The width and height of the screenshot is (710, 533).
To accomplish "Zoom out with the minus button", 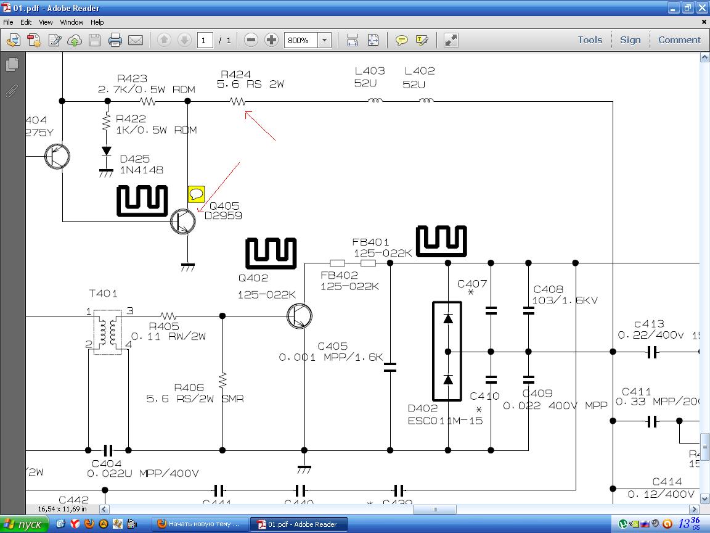I will coord(251,40).
